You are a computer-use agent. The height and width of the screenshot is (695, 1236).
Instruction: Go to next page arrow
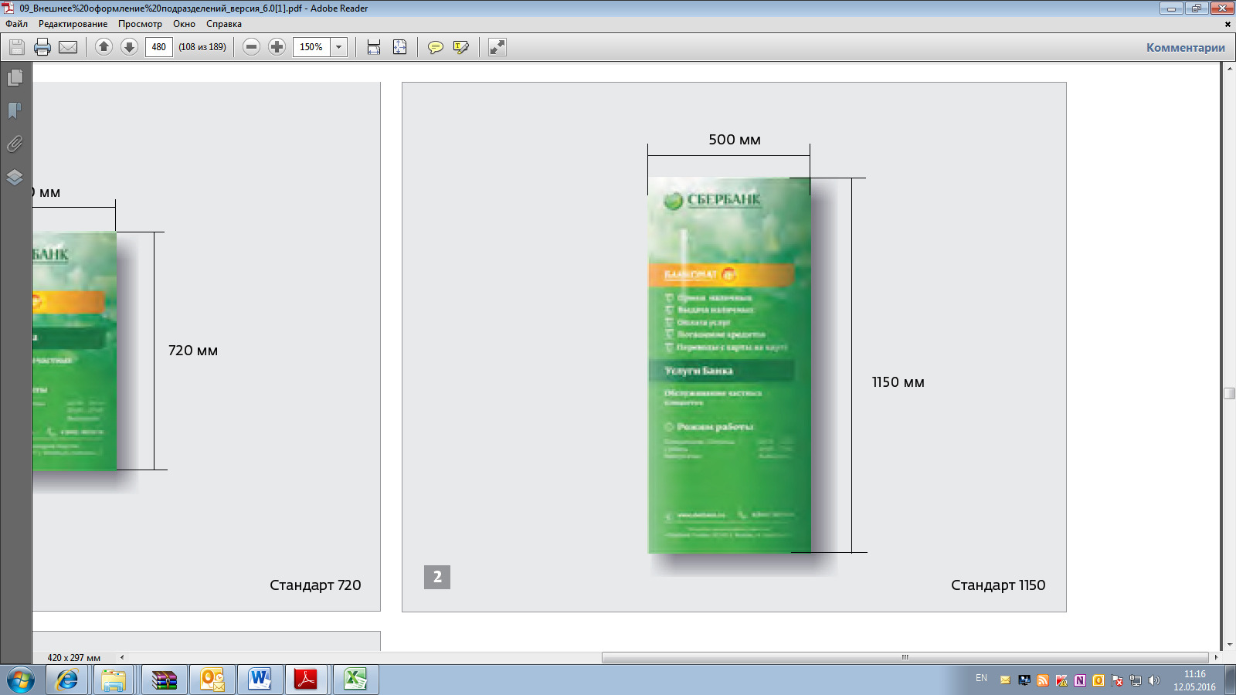pos(129,47)
